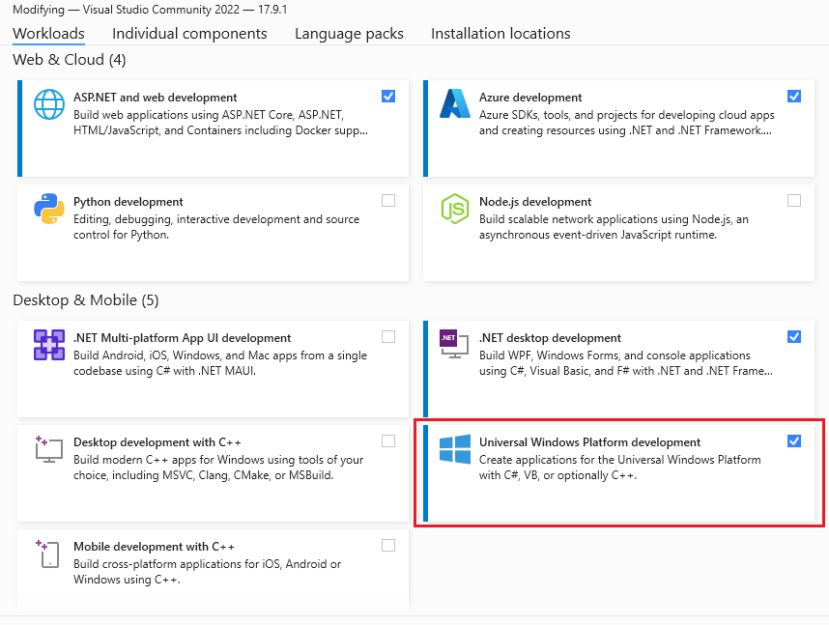Check the .NET Multi-platform App UI checkbox
829x625 pixels.
(x=388, y=337)
